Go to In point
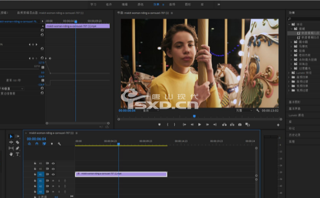 tap(184, 125)
